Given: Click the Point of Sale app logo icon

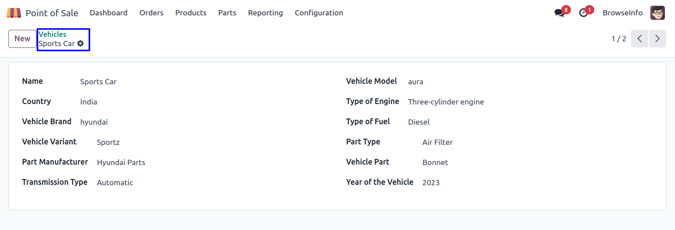Looking at the screenshot, I should [x=14, y=13].
